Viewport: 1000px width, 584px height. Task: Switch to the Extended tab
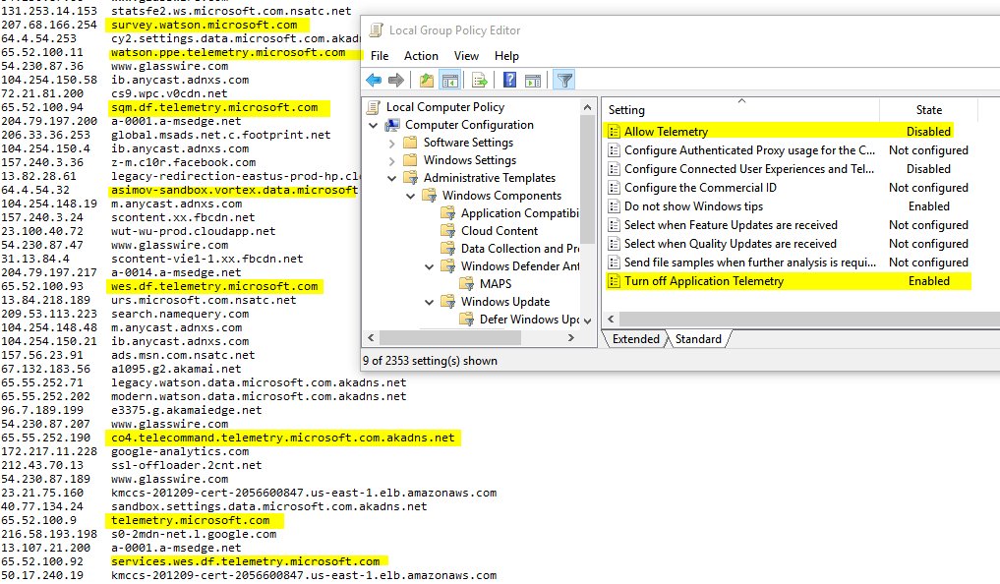pos(636,339)
